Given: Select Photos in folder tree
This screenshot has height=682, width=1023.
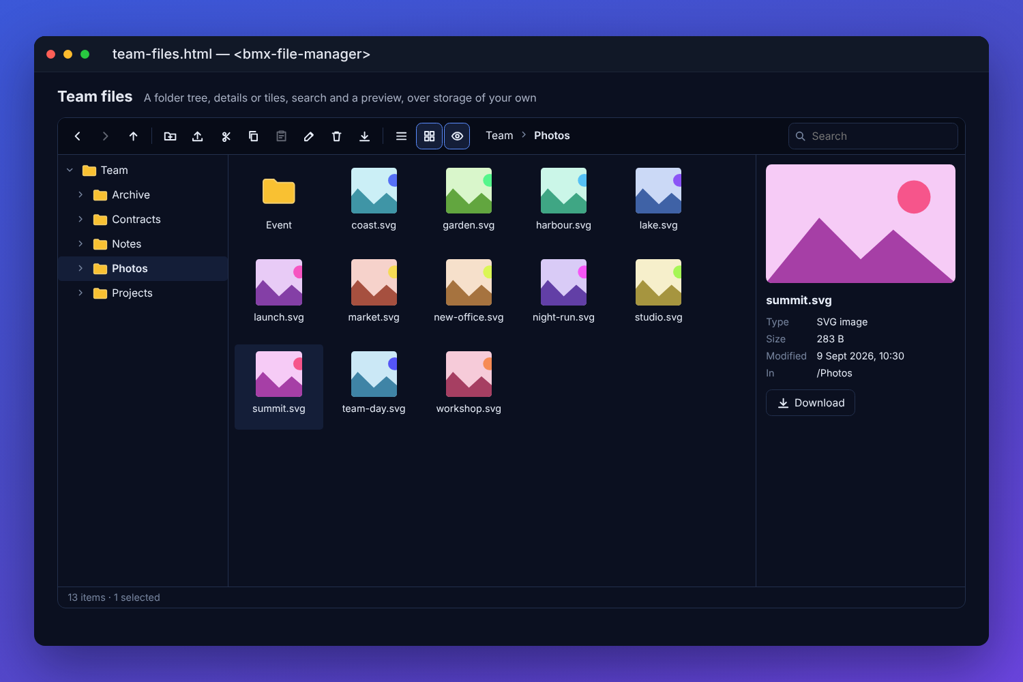Looking at the screenshot, I should coord(143,269).
